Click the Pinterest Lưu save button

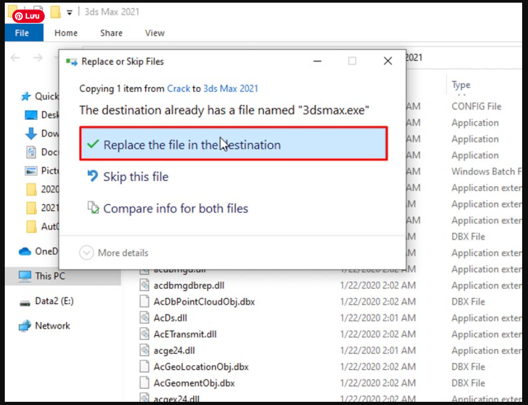click(28, 16)
